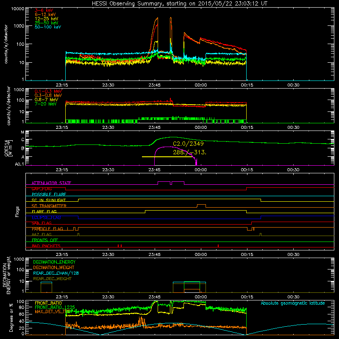Click the yellow flare duration bar in GOES panel

(x=167, y=157)
